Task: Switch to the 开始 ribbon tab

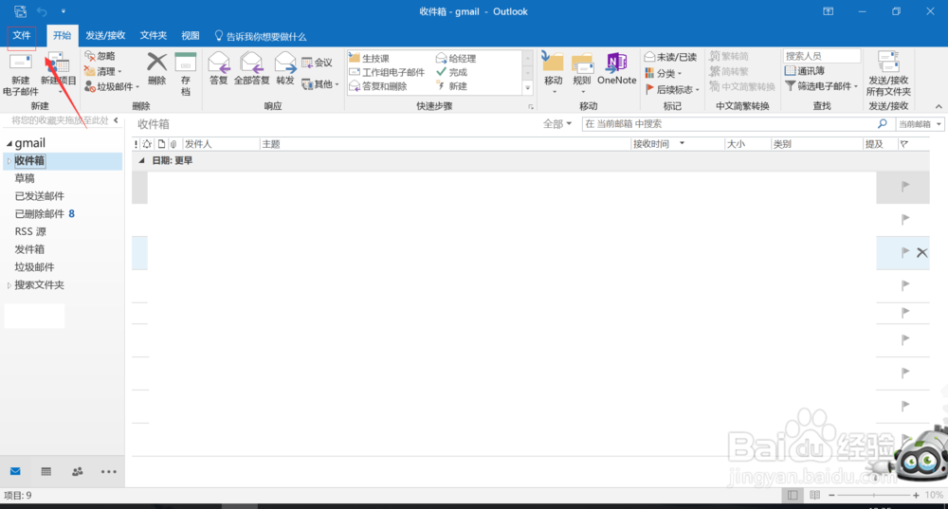Action: pos(62,36)
